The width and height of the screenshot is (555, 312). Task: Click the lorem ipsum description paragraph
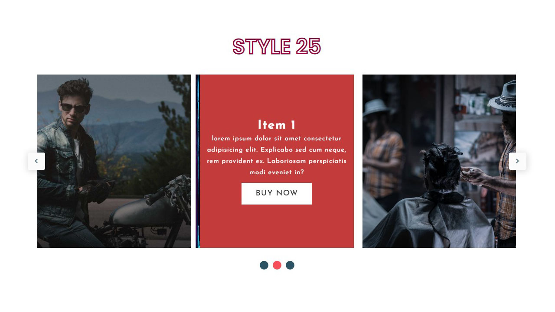click(x=277, y=156)
